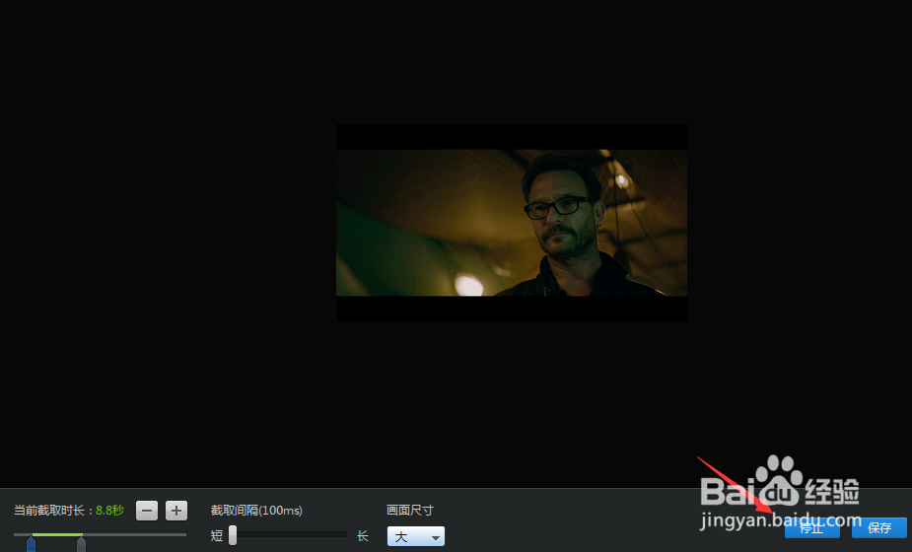The height and width of the screenshot is (552, 912).
Task: Click the 保存 save button
Action: (x=878, y=527)
